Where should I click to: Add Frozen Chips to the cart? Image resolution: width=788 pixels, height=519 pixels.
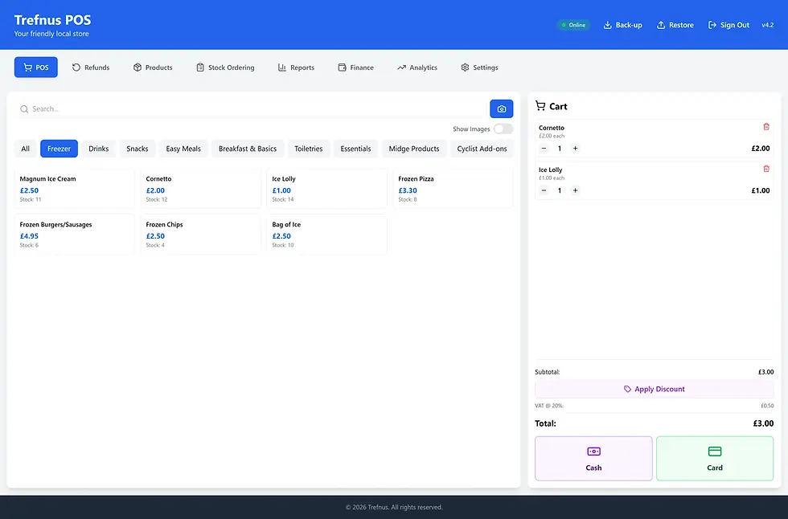[200, 234]
